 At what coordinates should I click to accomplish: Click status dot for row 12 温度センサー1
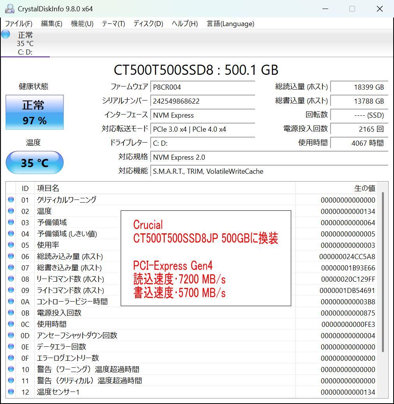tap(11, 392)
